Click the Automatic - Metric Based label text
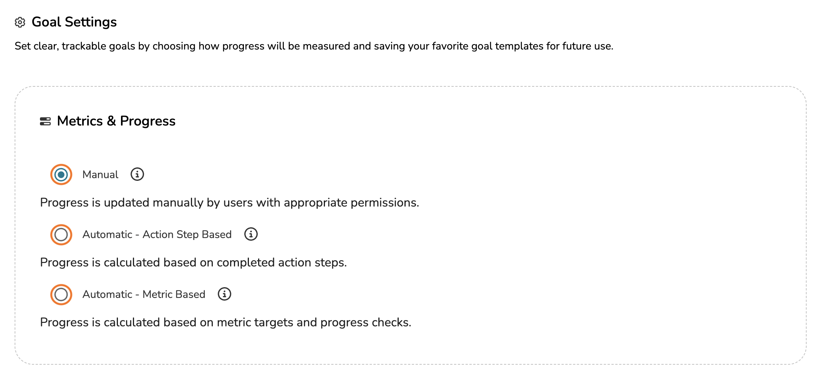Screen dimensions: 822x382 144,294
